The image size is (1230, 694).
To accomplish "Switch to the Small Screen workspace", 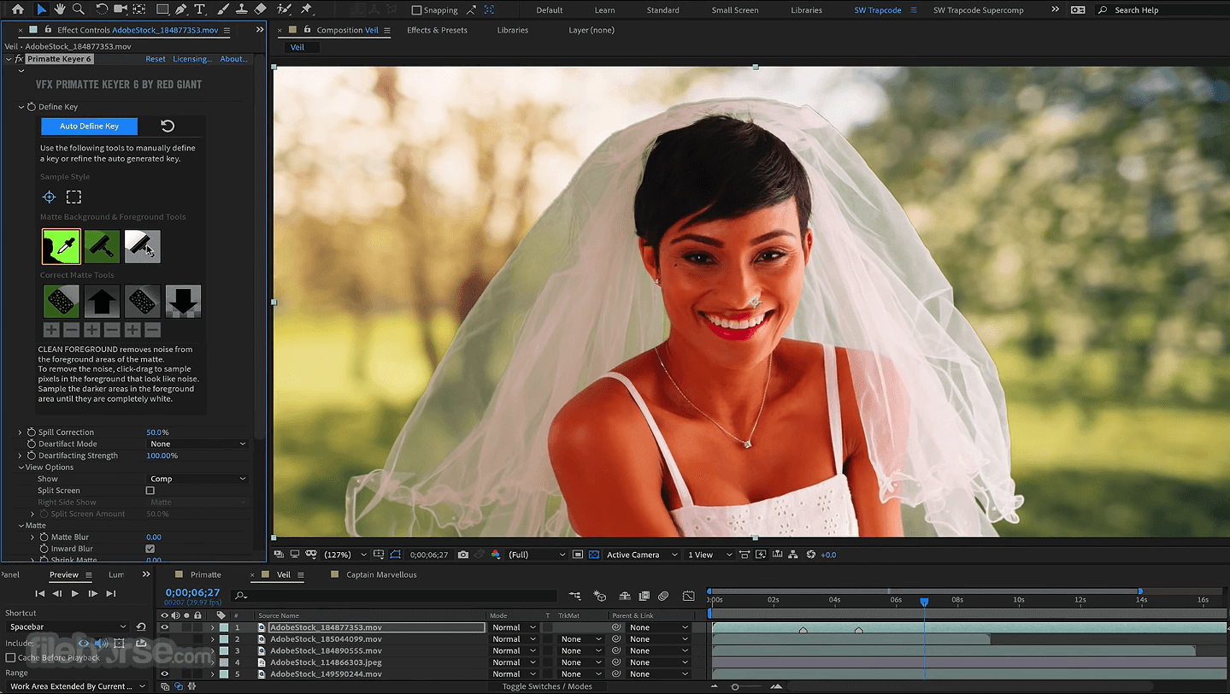I will click(735, 10).
